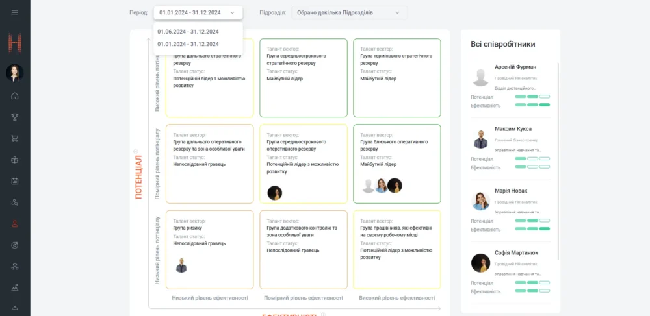Open the target goals sidebar icon
650x316 pixels.
point(15,245)
